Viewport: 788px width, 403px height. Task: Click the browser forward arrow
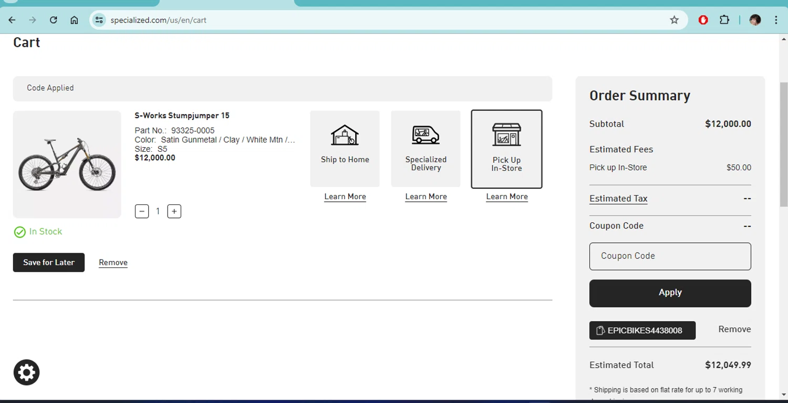(x=33, y=20)
